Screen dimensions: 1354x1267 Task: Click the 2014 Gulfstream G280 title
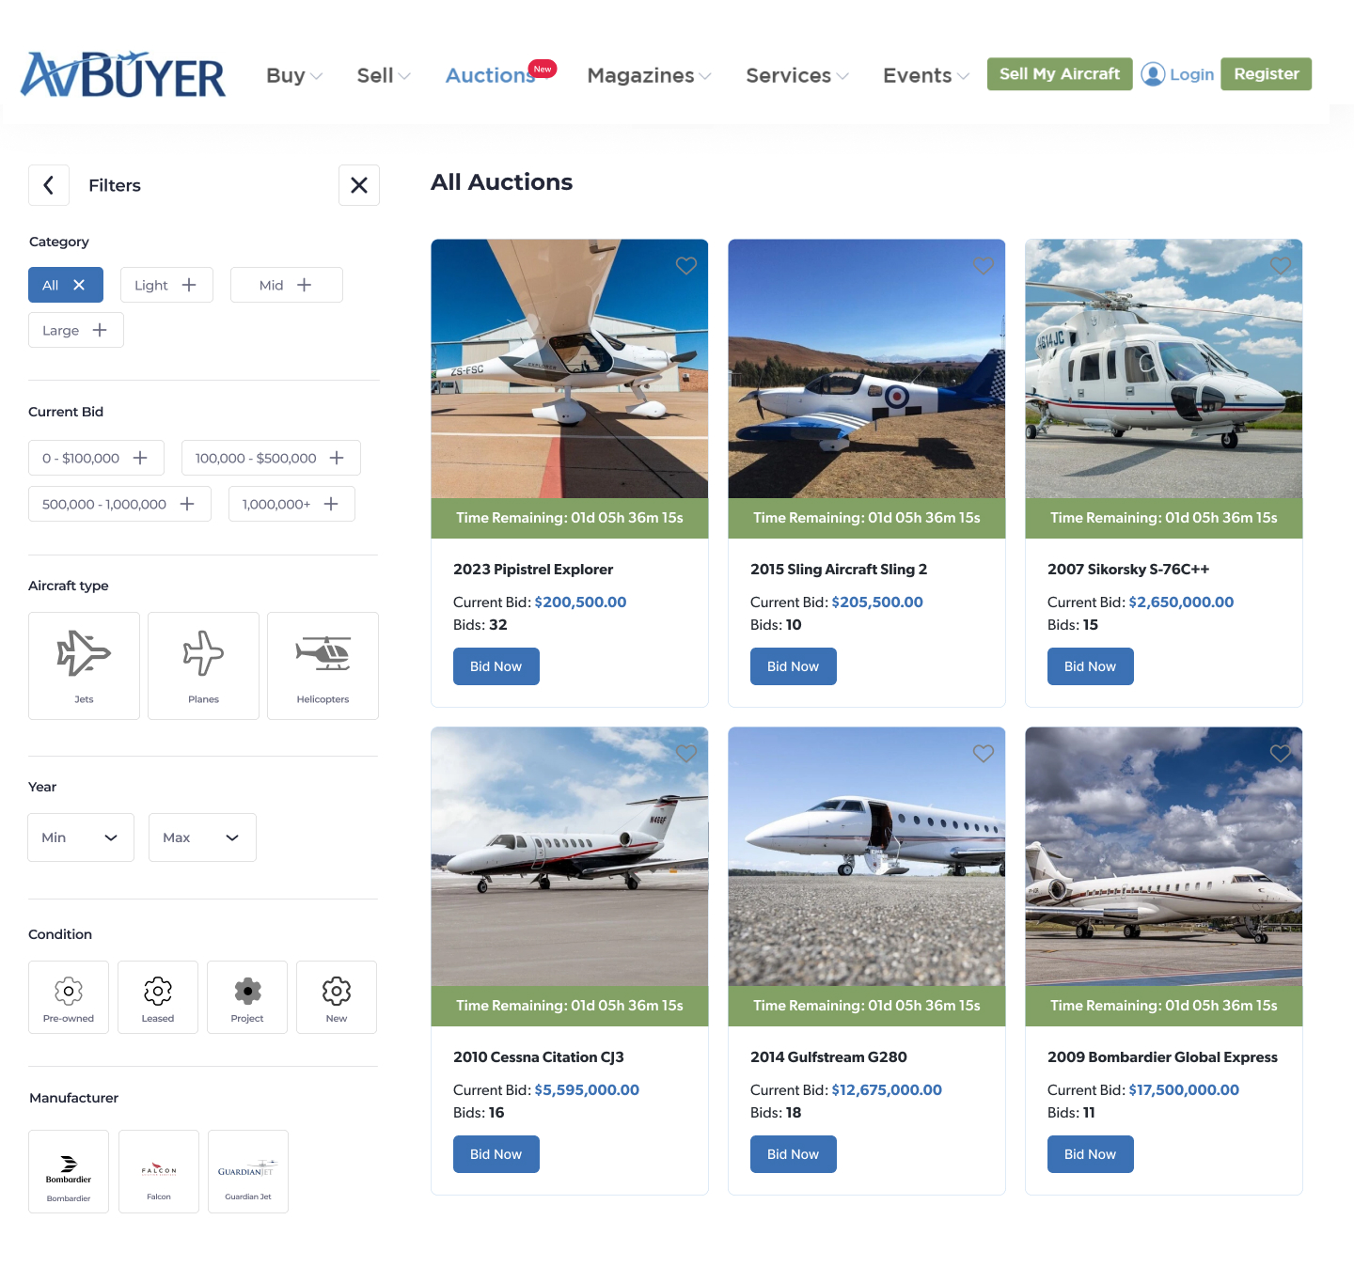828,1056
